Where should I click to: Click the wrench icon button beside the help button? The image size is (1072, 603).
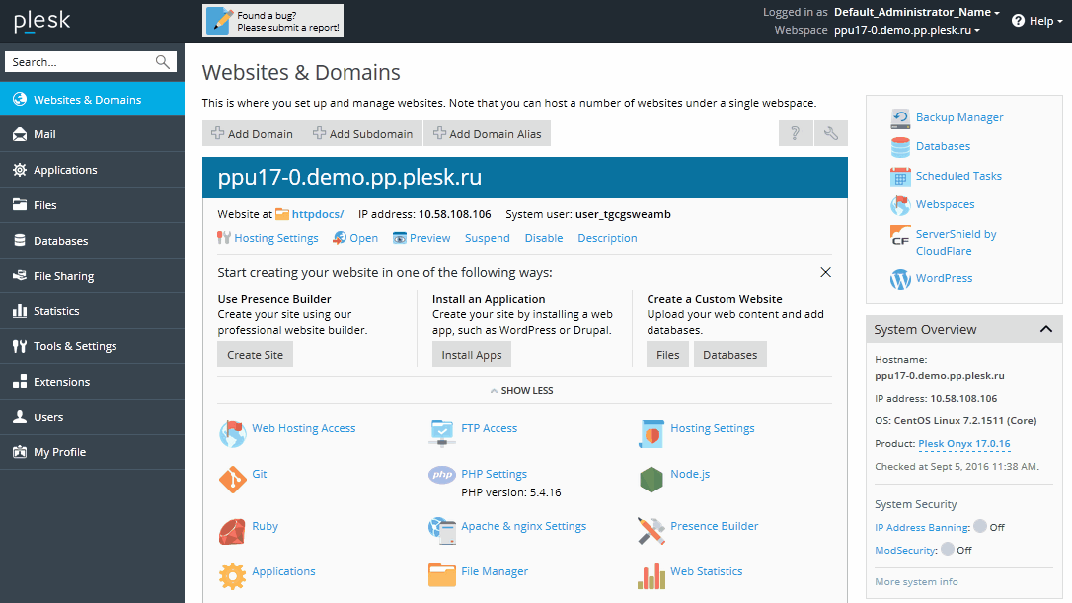[830, 134]
